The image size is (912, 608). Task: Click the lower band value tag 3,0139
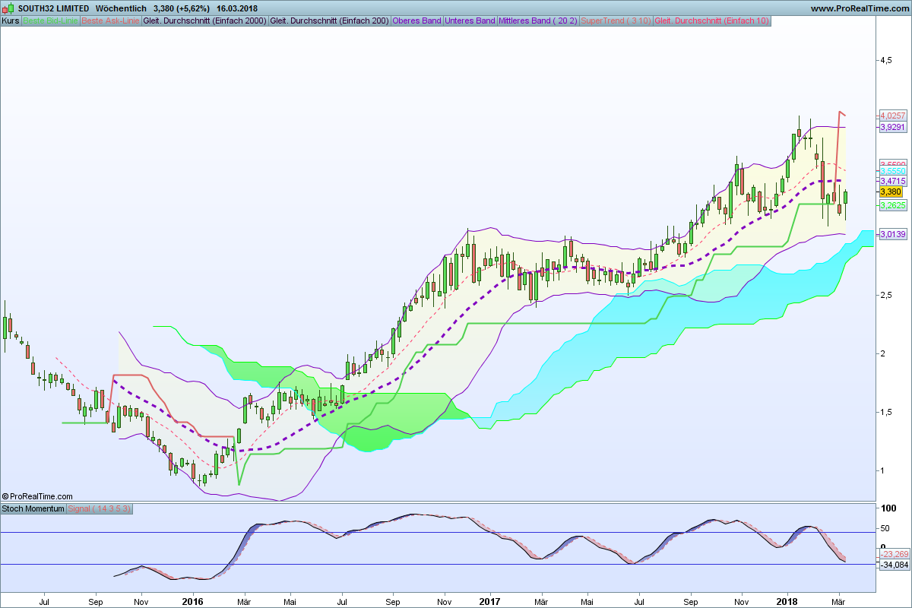tap(892, 234)
